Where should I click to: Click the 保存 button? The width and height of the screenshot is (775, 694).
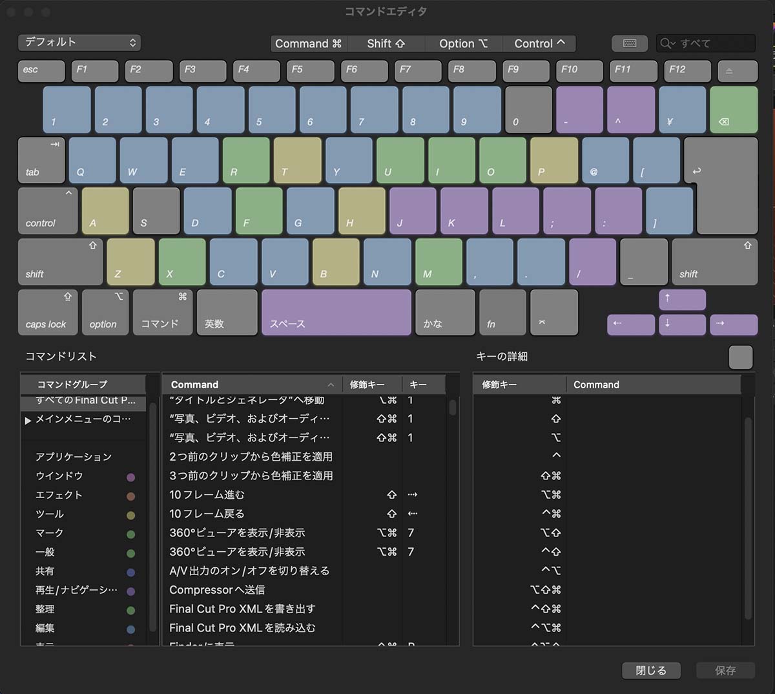tap(725, 670)
